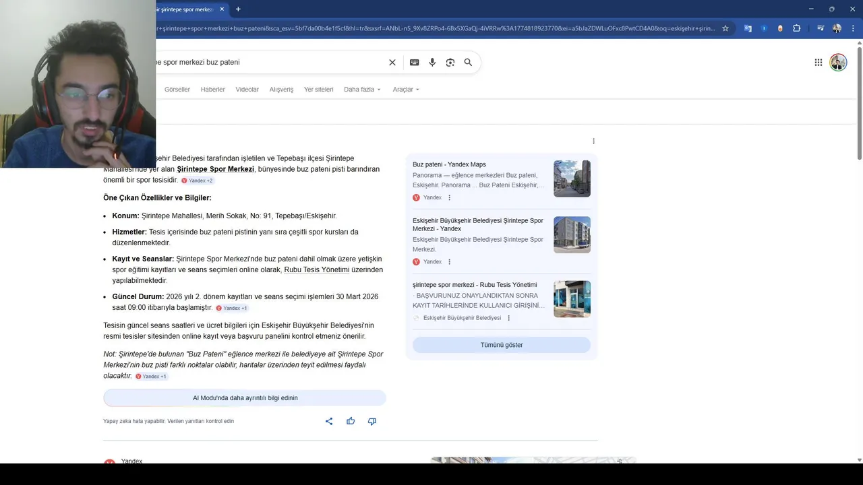This screenshot has height=485, width=863.
Task: Switch to the Alışveriş tab
Action: [x=281, y=90]
